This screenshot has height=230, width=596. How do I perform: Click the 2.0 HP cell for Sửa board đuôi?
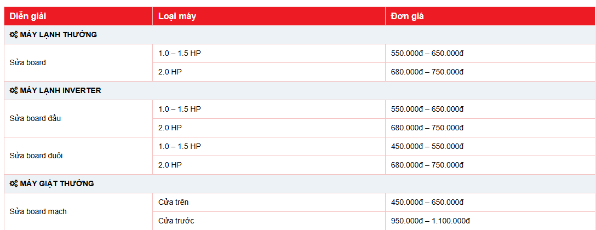[x=170, y=165]
